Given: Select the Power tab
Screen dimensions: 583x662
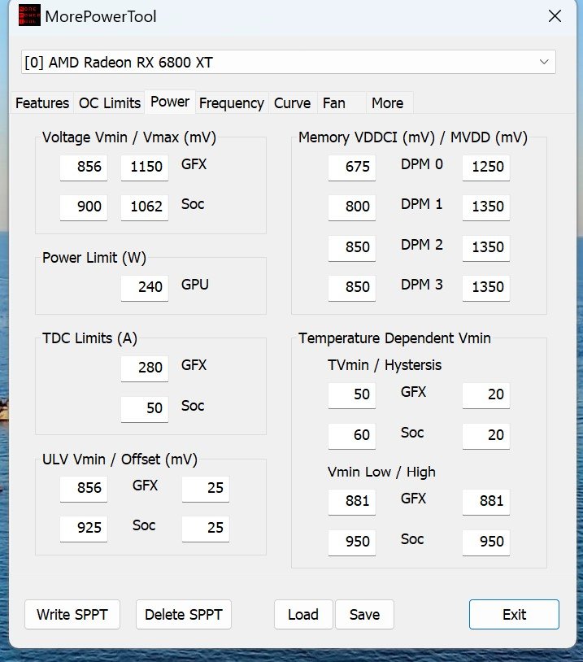Looking at the screenshot, I should pos(170,102).
